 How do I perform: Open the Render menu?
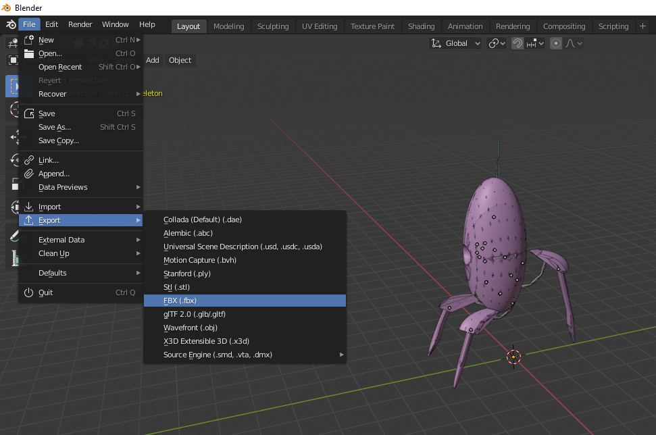[80, 24]
